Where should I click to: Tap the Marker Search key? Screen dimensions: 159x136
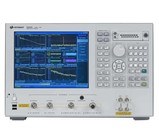[x=122, y=79]
